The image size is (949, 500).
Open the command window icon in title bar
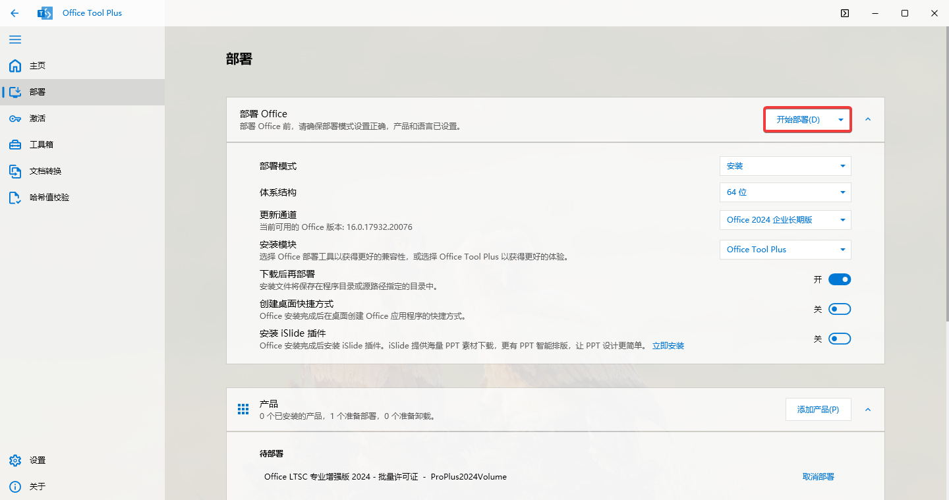click(x=844, y=13)
